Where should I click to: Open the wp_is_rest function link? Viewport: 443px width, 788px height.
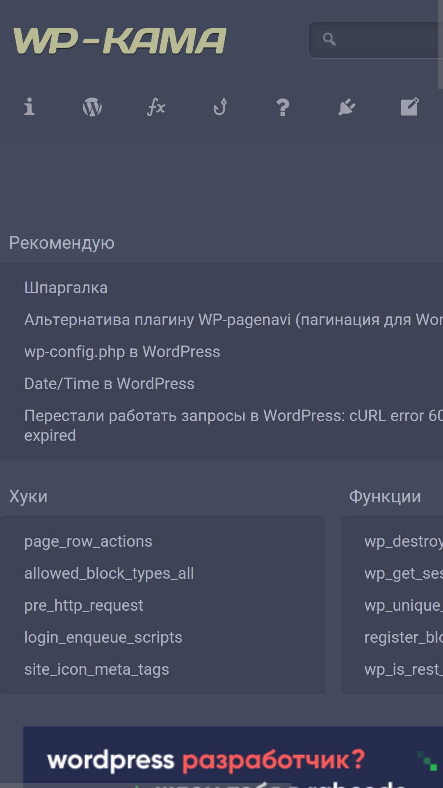[404, 669]
